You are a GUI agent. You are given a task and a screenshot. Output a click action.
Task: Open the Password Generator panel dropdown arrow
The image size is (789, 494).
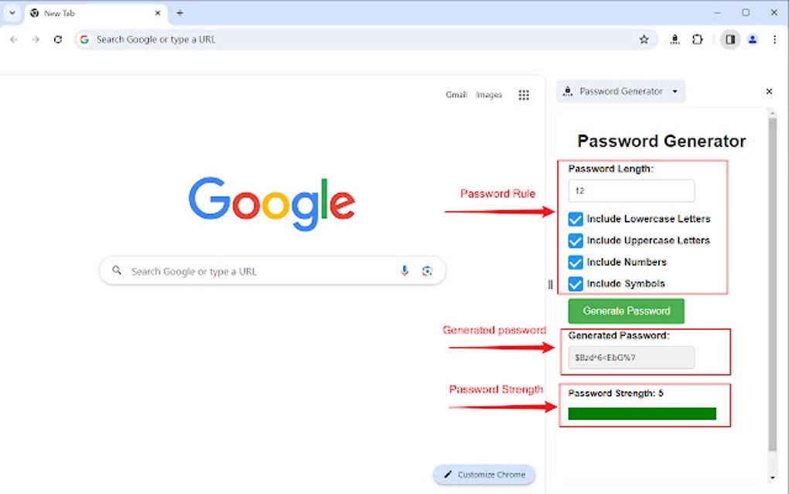[x=675, y=91]
